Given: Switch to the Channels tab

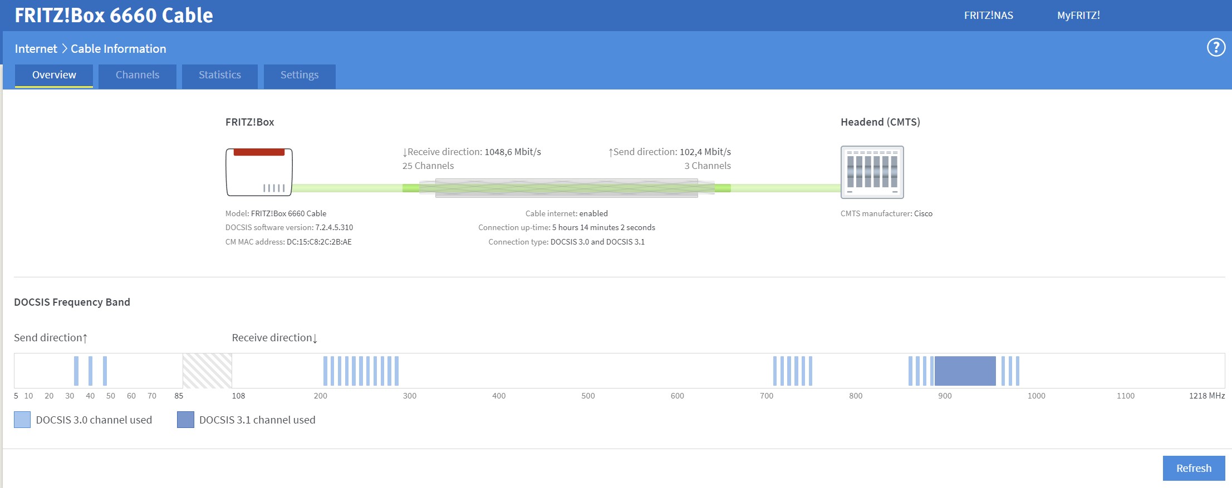Looking at the screenshot, I should pyautogui.click(x=138, y=76).
